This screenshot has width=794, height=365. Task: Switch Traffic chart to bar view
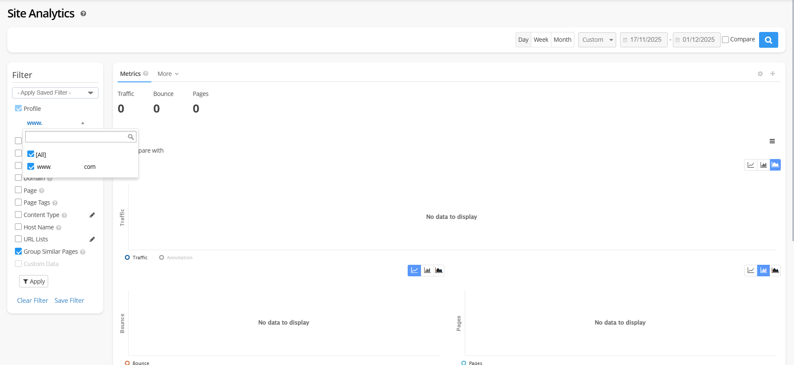(x=763, y=165)
